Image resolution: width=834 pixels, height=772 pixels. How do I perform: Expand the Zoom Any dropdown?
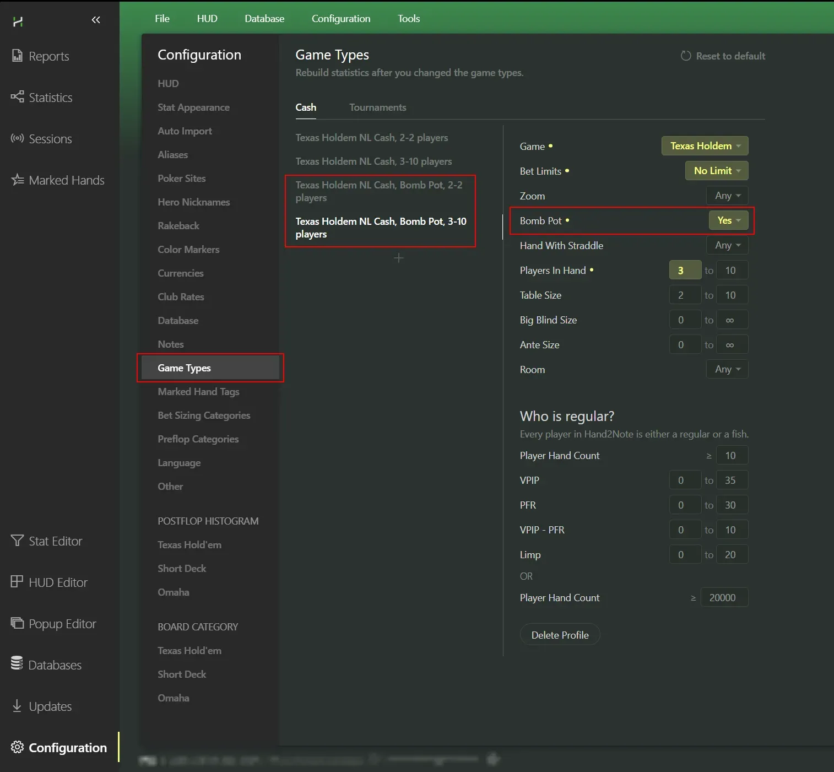727,196
